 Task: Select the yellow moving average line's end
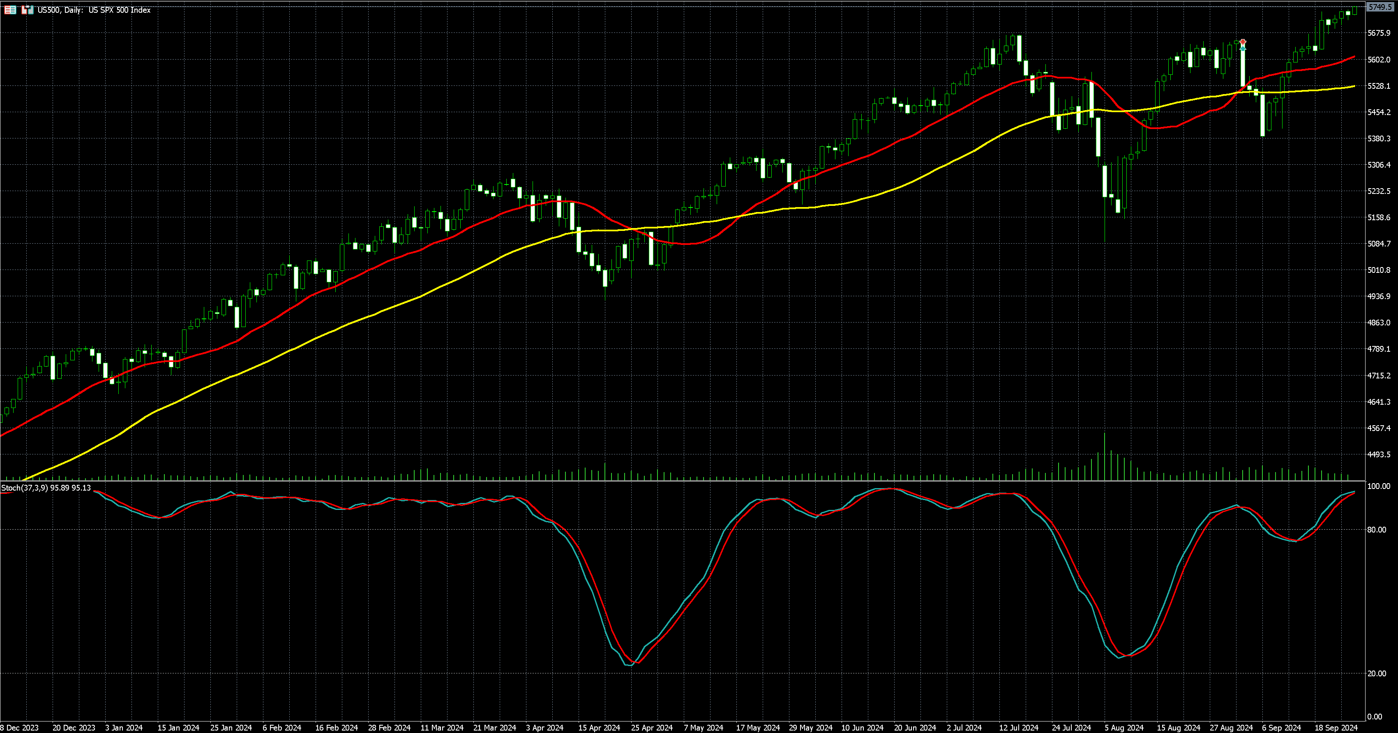(x=1354, y=86)
